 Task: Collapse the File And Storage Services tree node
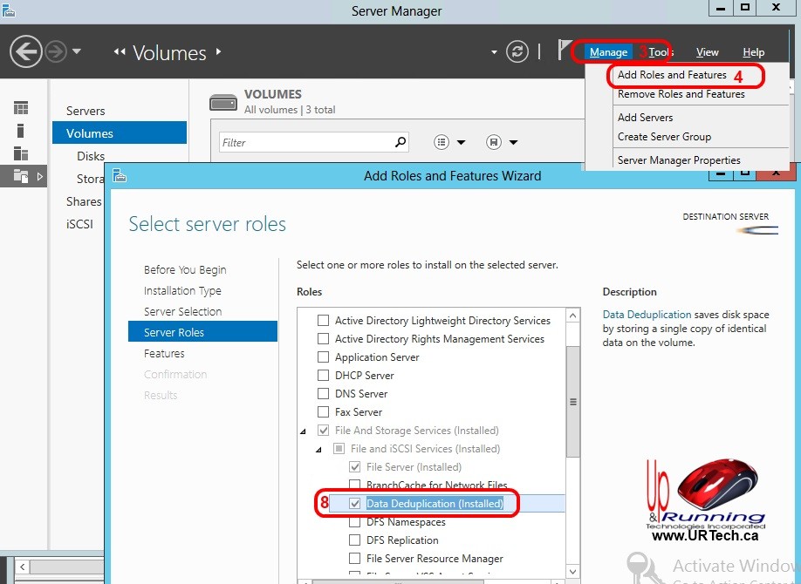(303, 431)
